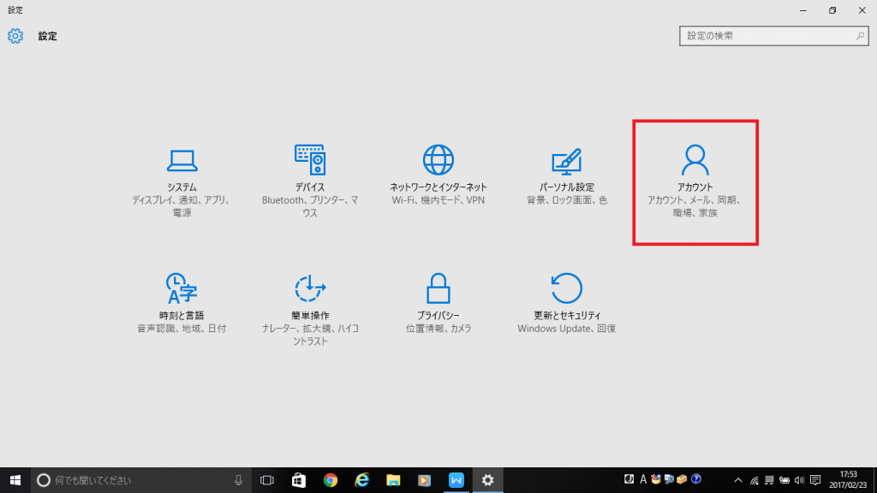This screenshot has height=493, width=877.
Task: Open Internet Explorer from the taskbar
Action: point(361,481)
